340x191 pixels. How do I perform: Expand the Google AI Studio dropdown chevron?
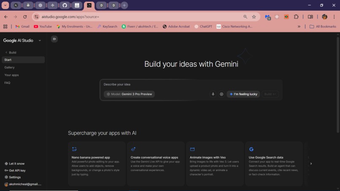pos(40,40)
